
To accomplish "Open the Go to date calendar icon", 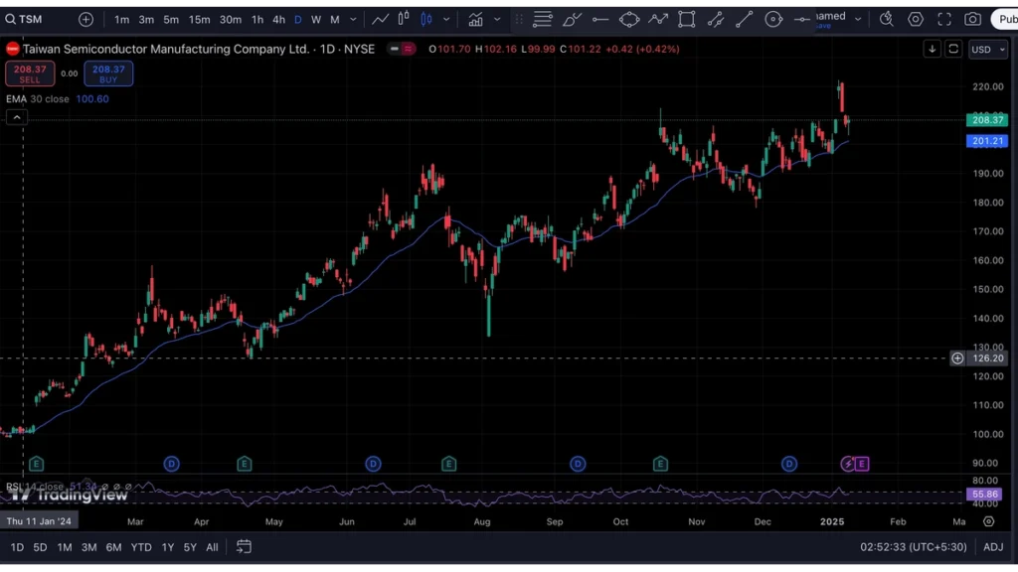I will click(244, 547).
